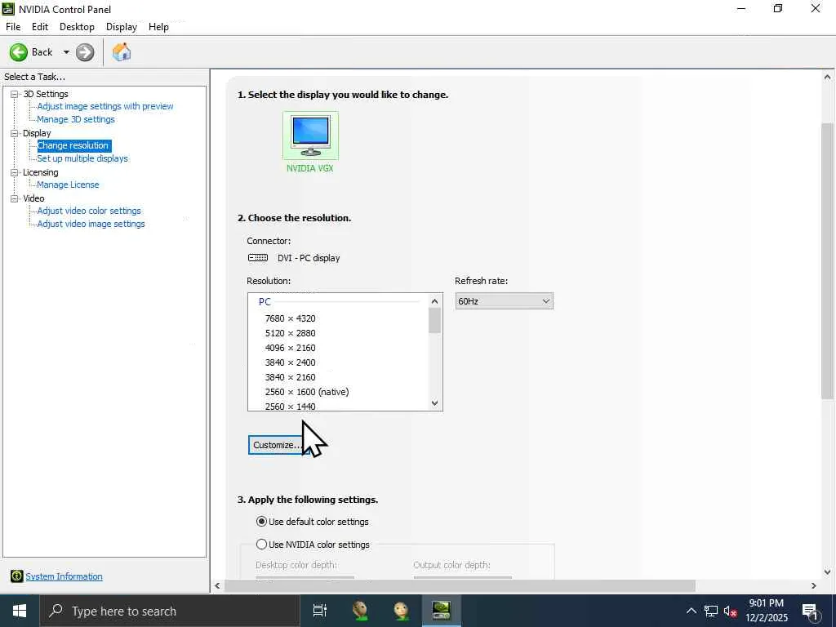
Task: Open Set up multiple displays
Action: point(82,158)
